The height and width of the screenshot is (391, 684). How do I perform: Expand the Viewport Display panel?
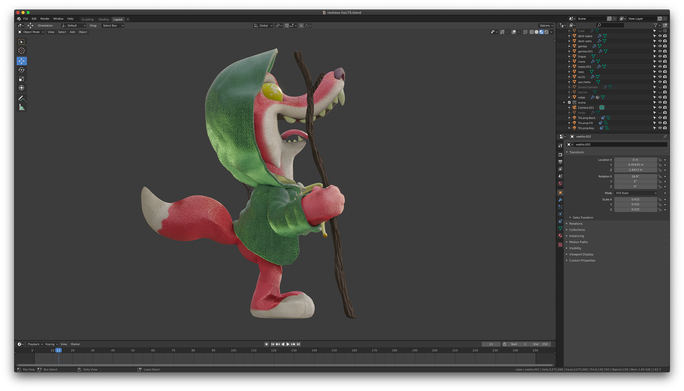tap(581, 254)
